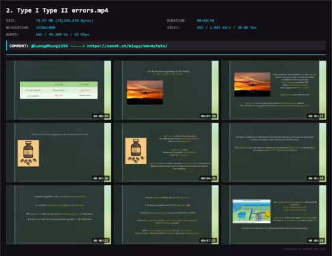Image resolution: width=332 pixels, height=256 pixels.
Task: Open the sanet.st blogs bonnytuts link
Action: (127, 46)
